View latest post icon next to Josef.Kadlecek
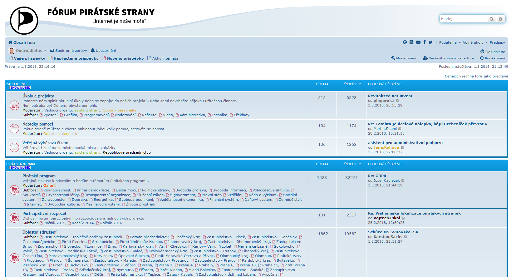 coord(403,181)
